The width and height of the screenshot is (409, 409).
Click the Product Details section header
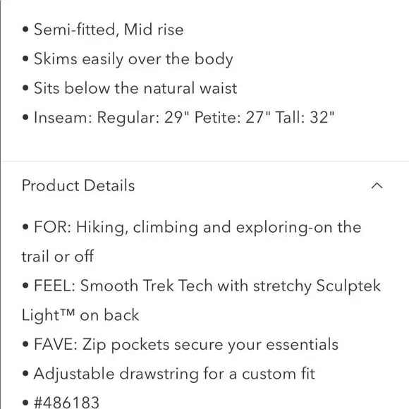click(x=202, y=185)
